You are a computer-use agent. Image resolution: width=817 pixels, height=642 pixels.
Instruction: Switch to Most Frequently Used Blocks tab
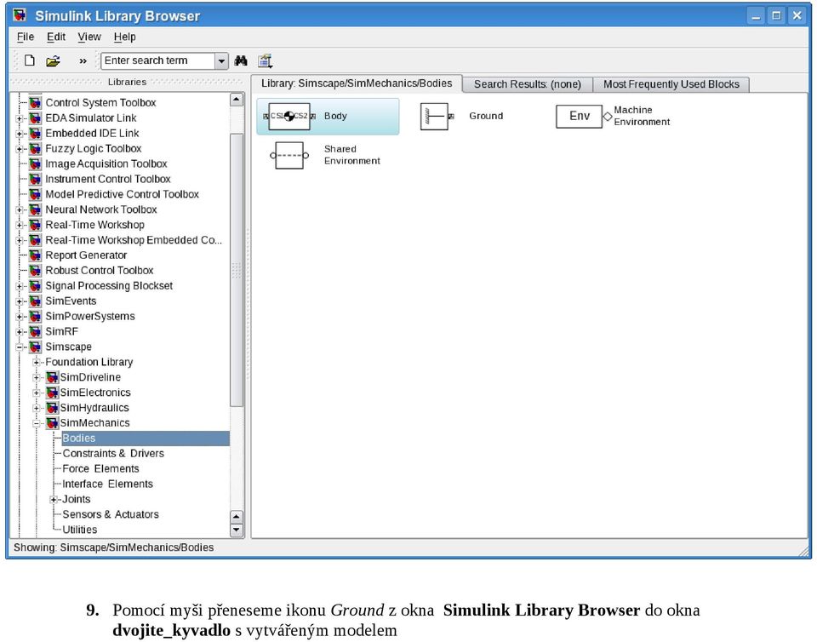tap(671, 84)
